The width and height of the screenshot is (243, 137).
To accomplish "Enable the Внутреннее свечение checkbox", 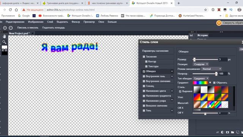I will [144, 81].
